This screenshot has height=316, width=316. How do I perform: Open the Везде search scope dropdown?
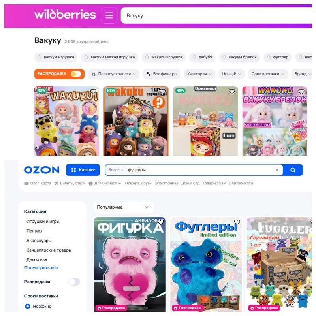[x=116, y=170]
